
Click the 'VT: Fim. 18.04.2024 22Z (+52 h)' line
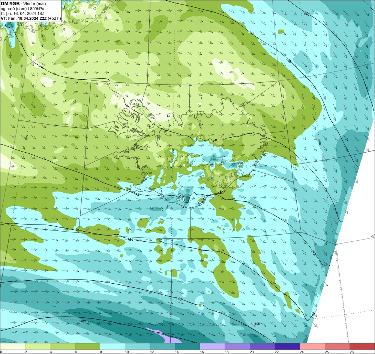click(x=31, y=18)
